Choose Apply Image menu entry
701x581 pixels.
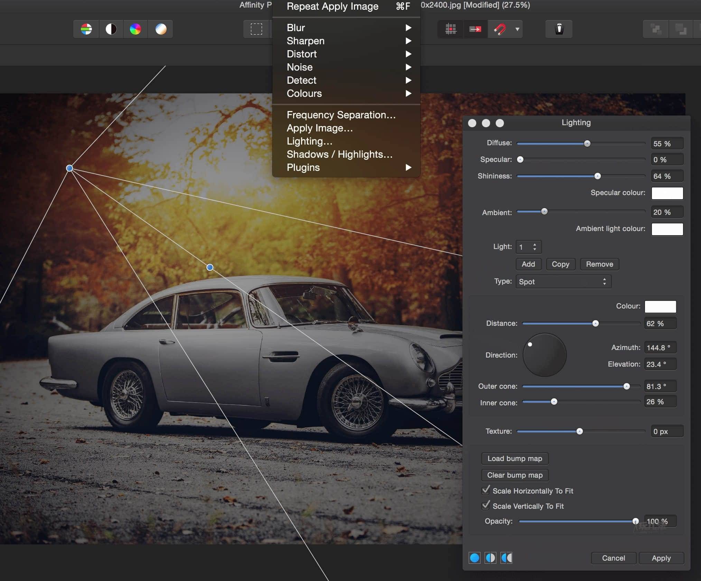[x=346, y=128]
